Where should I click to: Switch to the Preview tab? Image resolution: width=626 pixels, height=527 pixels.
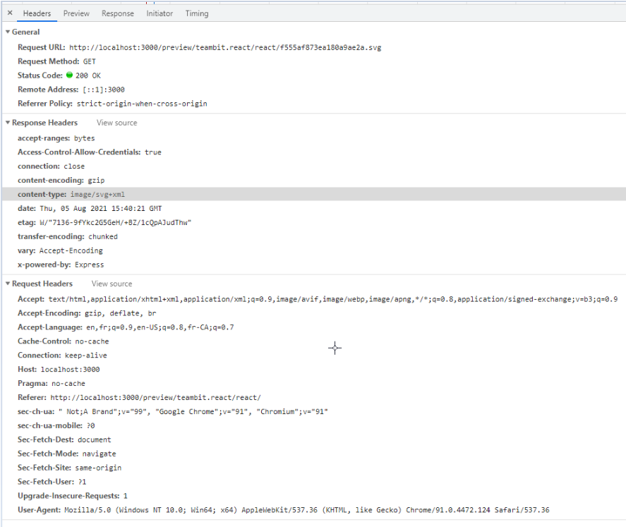pos(76,13)
